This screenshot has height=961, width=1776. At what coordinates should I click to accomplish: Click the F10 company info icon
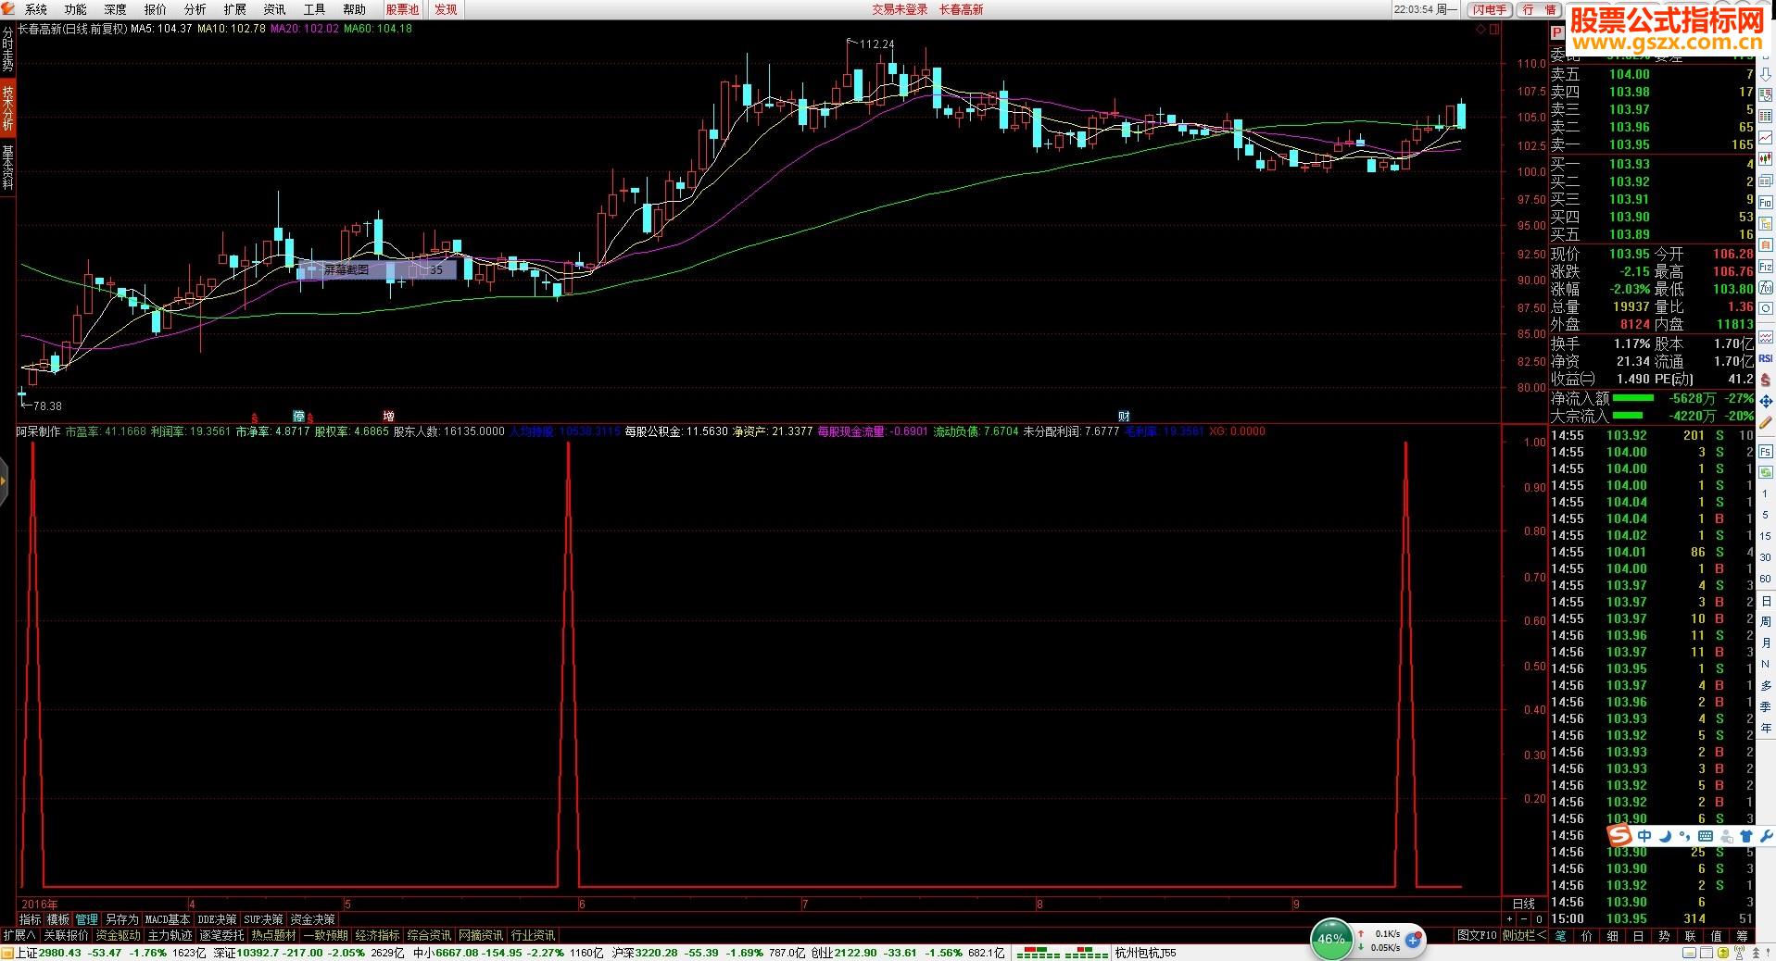point(1765,201)
